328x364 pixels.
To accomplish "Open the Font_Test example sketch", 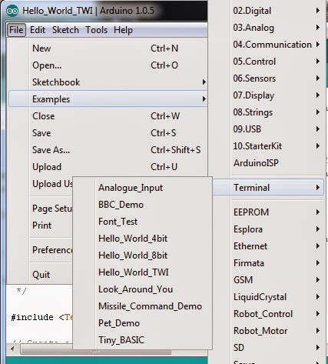I will pyautogui.click(x=143, y=222).
